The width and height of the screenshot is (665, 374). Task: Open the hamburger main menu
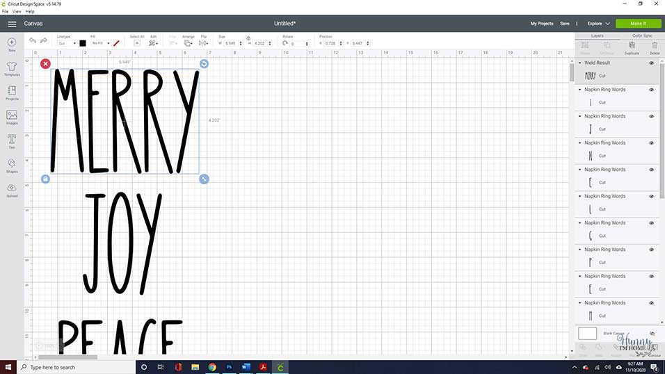click(x=12, y=24)
